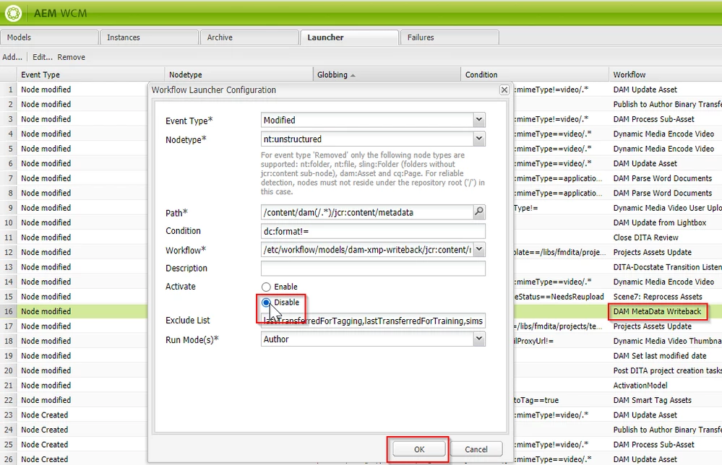Click the Condition input field

coord(373,231)
